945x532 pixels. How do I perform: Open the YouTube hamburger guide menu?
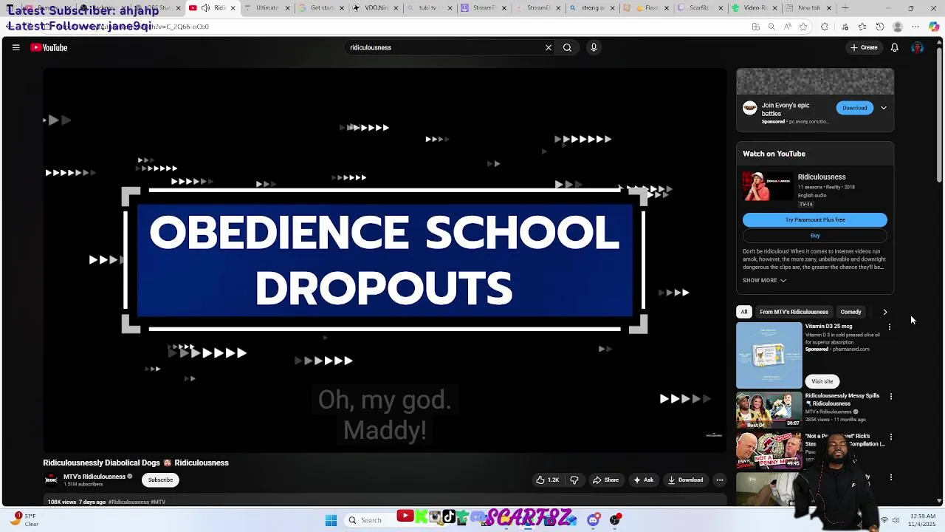16,47
